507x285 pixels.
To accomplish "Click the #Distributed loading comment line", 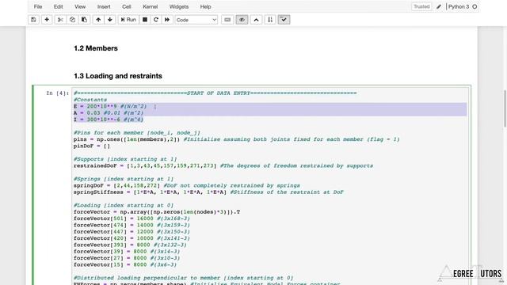I will (183, 278).
